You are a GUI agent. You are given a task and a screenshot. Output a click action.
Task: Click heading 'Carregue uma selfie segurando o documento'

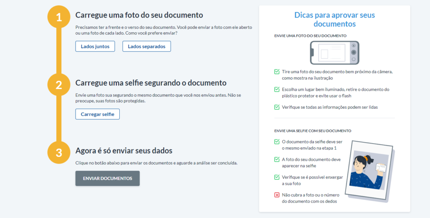tap(151, 83)
